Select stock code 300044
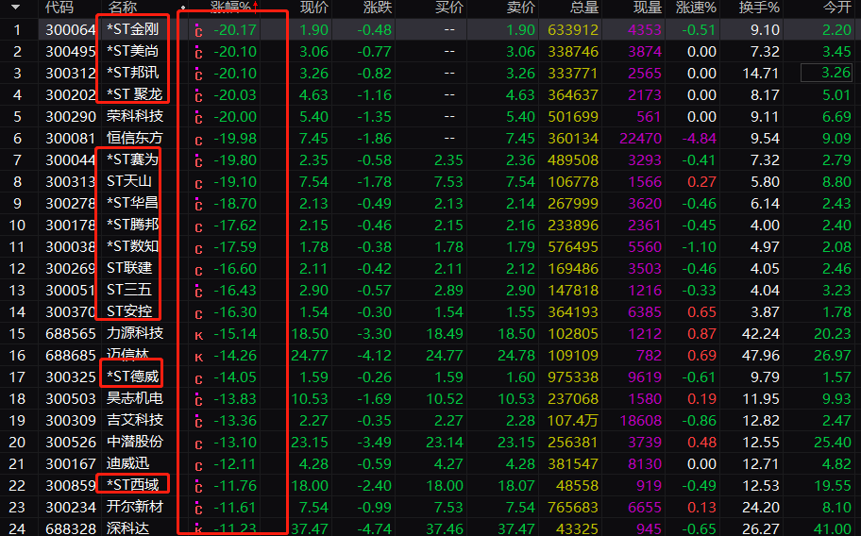This screenshot has height=536, width=861. (x=70, y=159)
